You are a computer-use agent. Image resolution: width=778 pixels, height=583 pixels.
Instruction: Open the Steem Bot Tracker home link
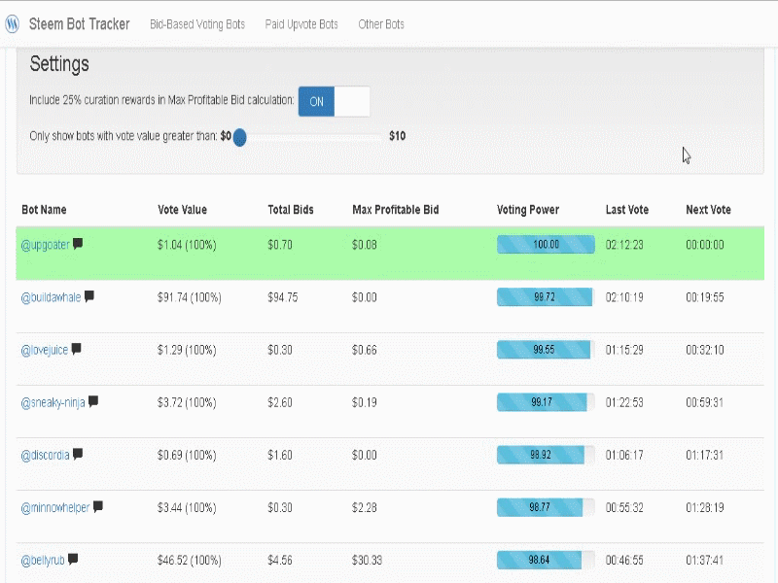[80, 23]
